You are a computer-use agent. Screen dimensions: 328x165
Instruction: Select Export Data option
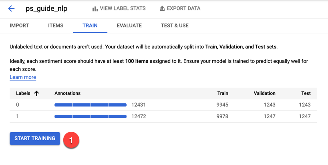click(x=180, y=8)
